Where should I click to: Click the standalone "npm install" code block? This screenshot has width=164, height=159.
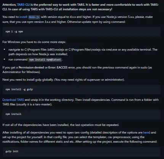pos(81,114)
